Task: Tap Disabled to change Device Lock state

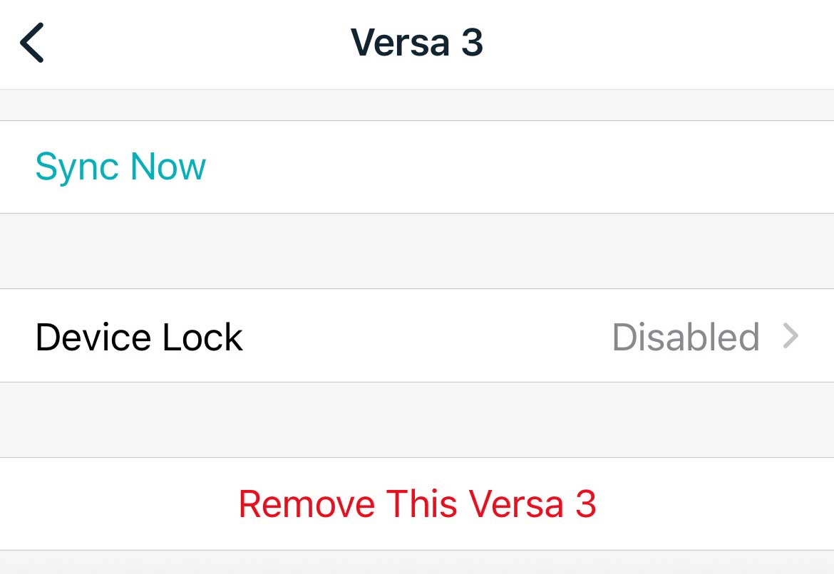Action: coord(686,336)
